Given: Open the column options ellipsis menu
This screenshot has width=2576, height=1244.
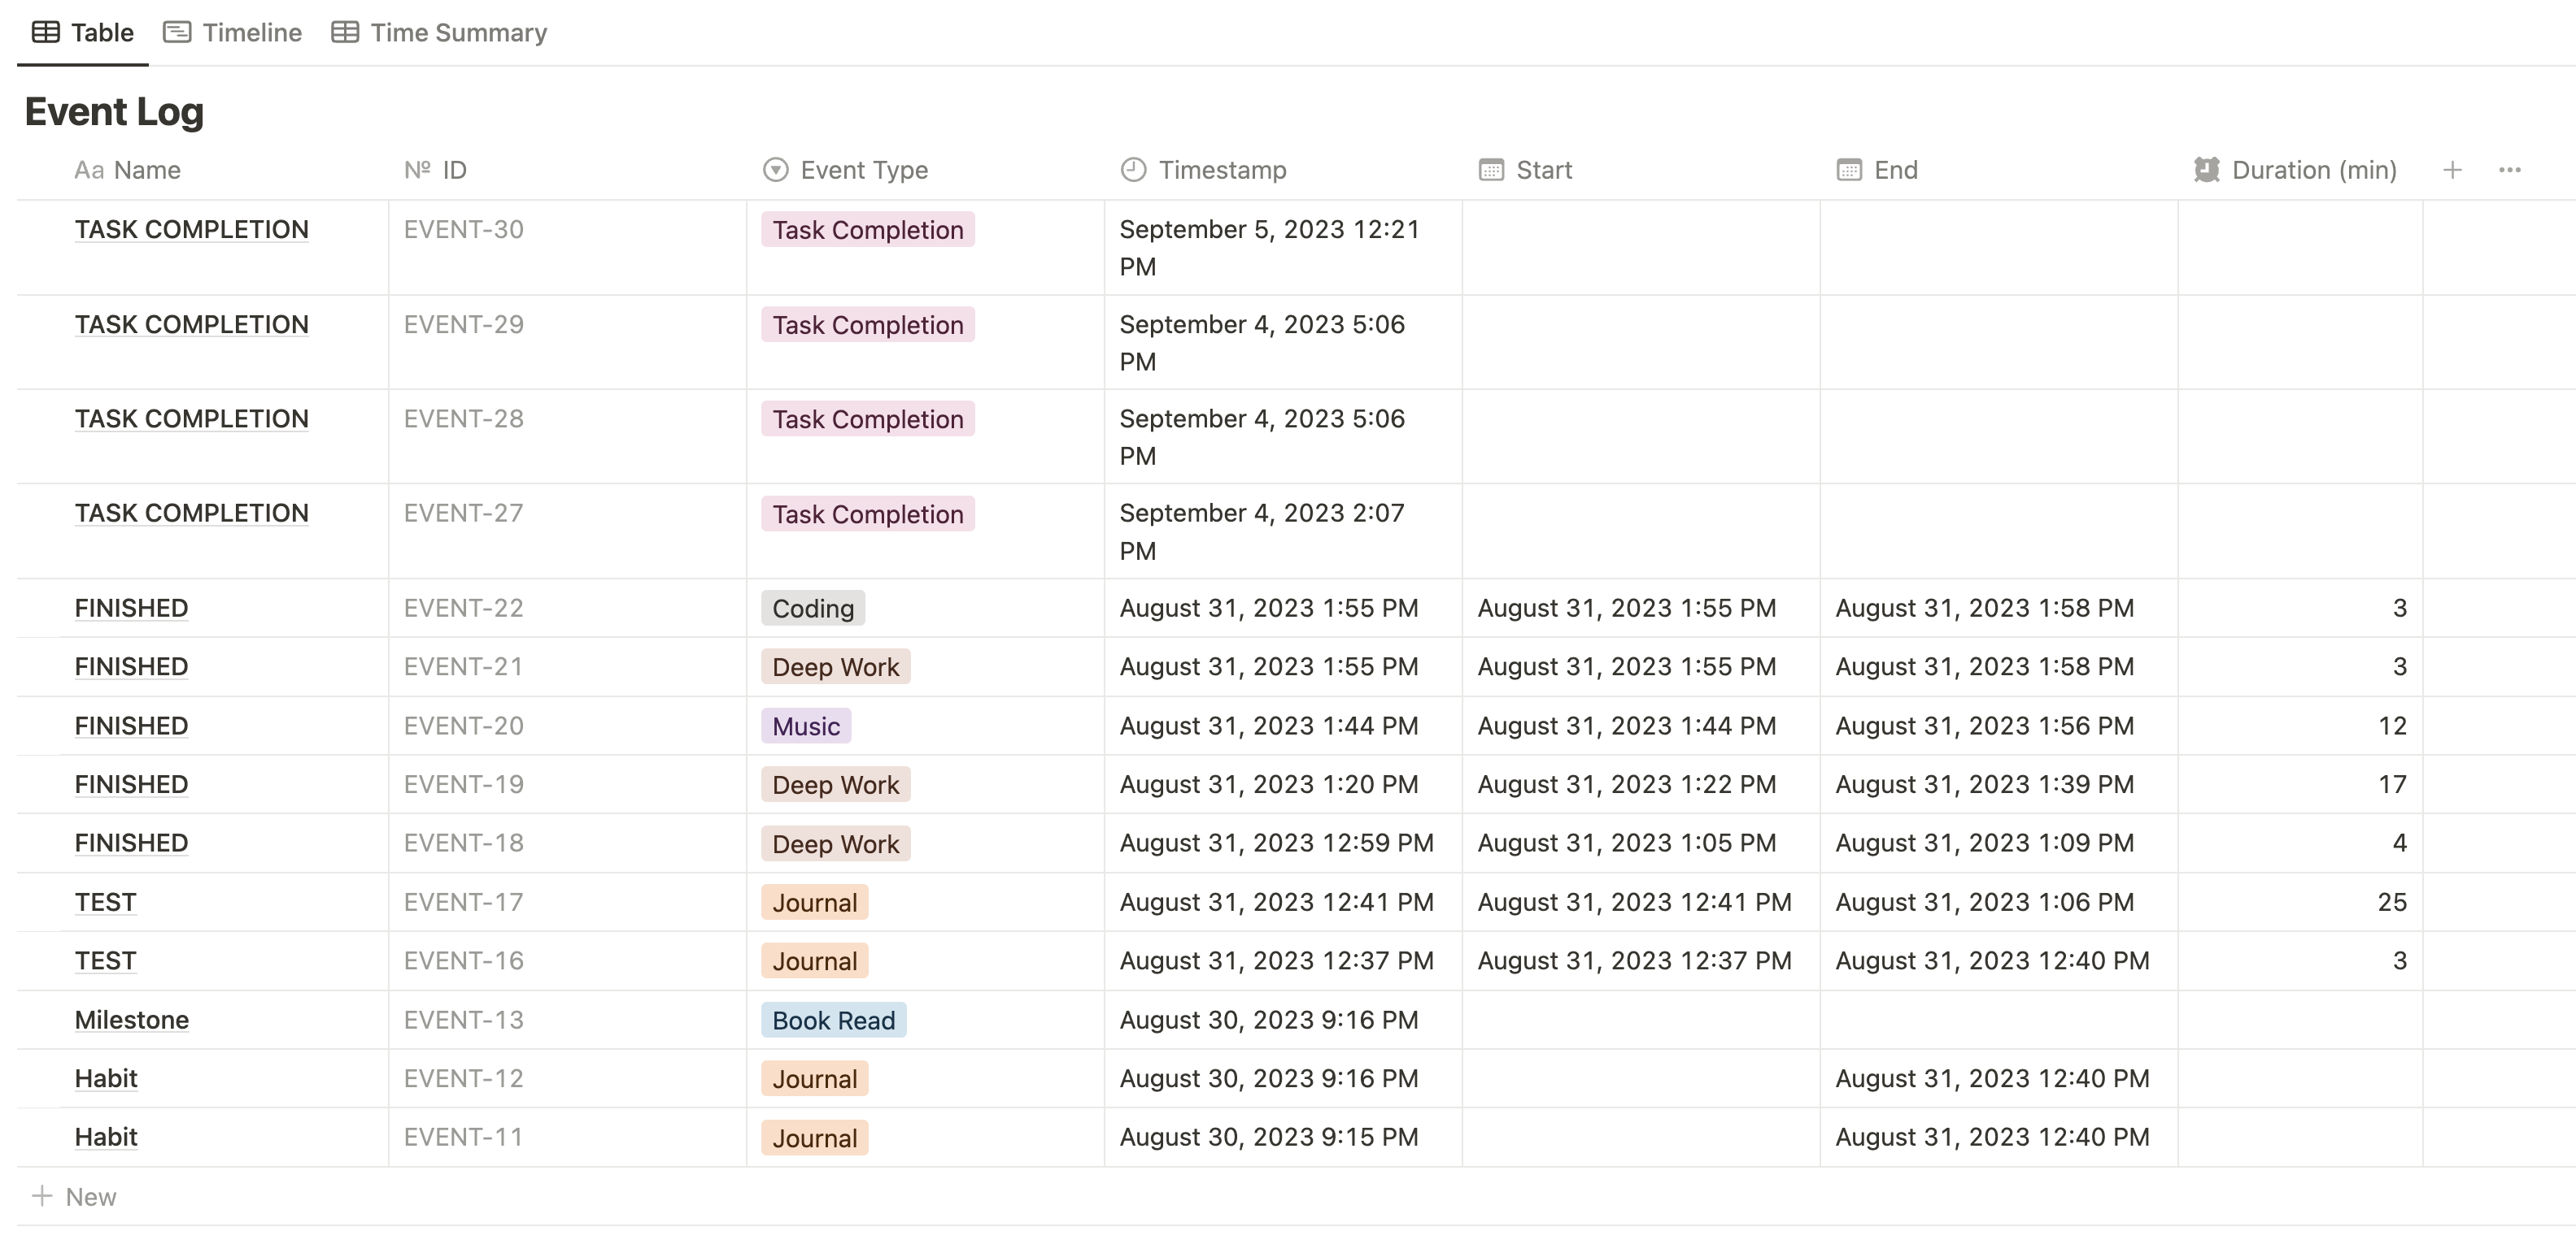Looking at the screenshot, I should tap(2509, 170).
